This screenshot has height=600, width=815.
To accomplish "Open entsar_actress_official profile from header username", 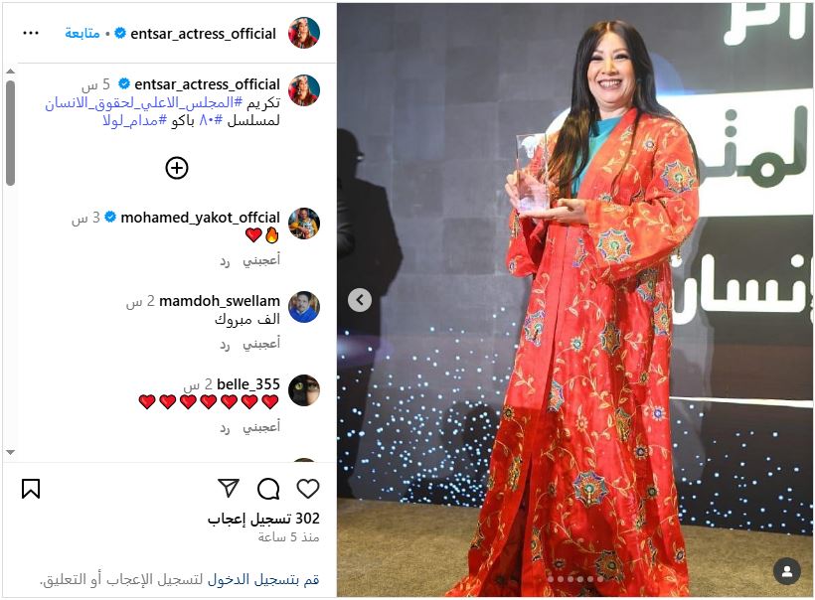I will pyautogui.click(x=203, y=34).
